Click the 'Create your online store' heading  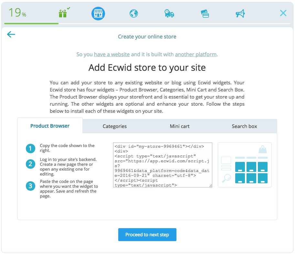[147, 37]
